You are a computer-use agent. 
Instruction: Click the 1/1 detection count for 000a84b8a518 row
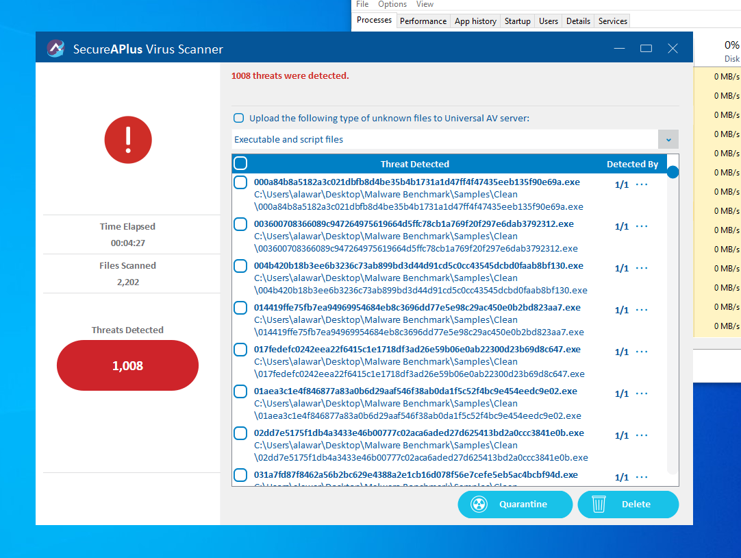(622, 185)
